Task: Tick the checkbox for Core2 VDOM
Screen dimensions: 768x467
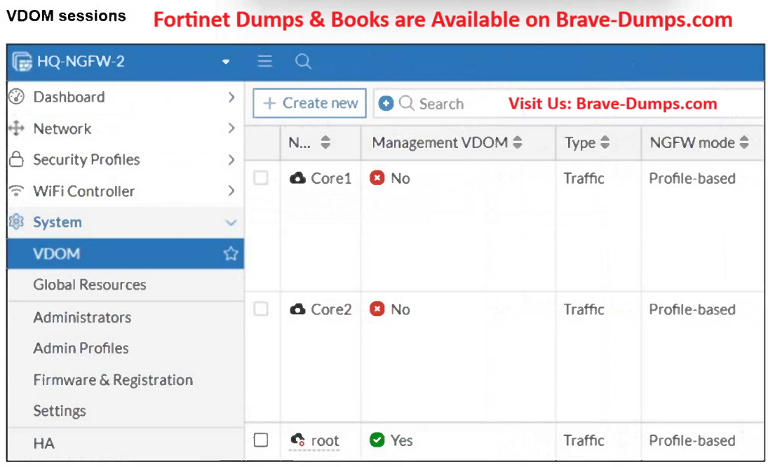Action: (261, 309)
